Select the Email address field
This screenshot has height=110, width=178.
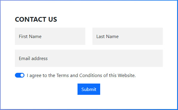point(89,58)
